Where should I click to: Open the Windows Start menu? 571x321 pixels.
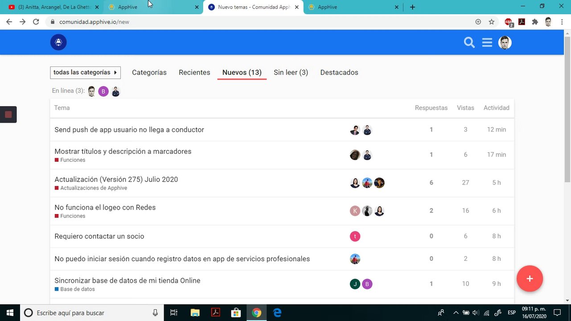tap(9, 313)
